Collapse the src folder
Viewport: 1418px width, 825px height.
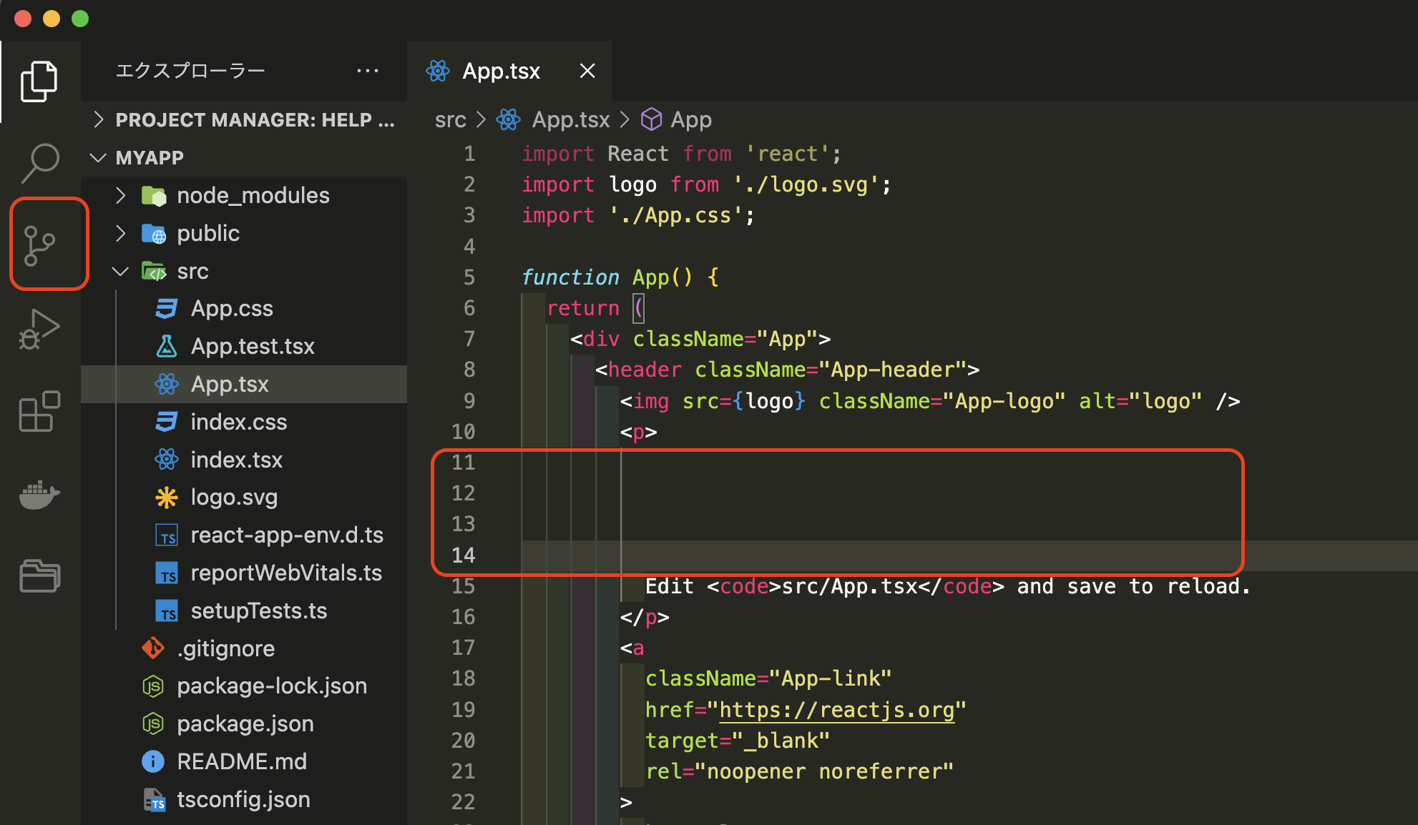[244, 271]
